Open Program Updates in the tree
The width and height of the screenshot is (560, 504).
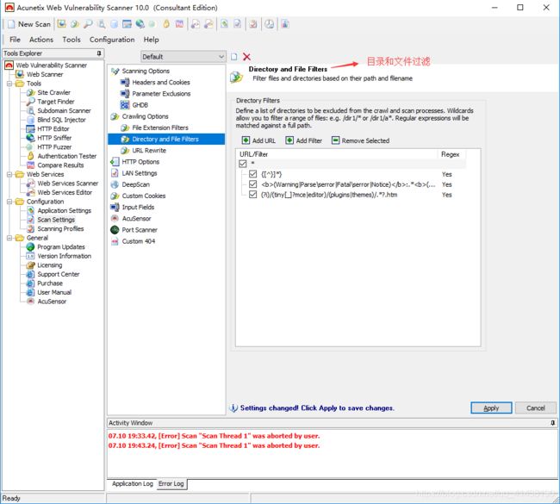coord(61,246)
